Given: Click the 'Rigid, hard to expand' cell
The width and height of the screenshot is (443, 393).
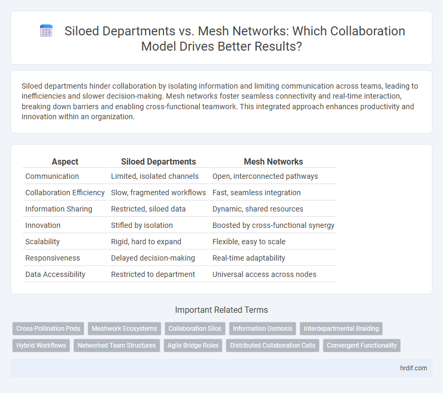Looking at the screenshot, I should point(159,242).
